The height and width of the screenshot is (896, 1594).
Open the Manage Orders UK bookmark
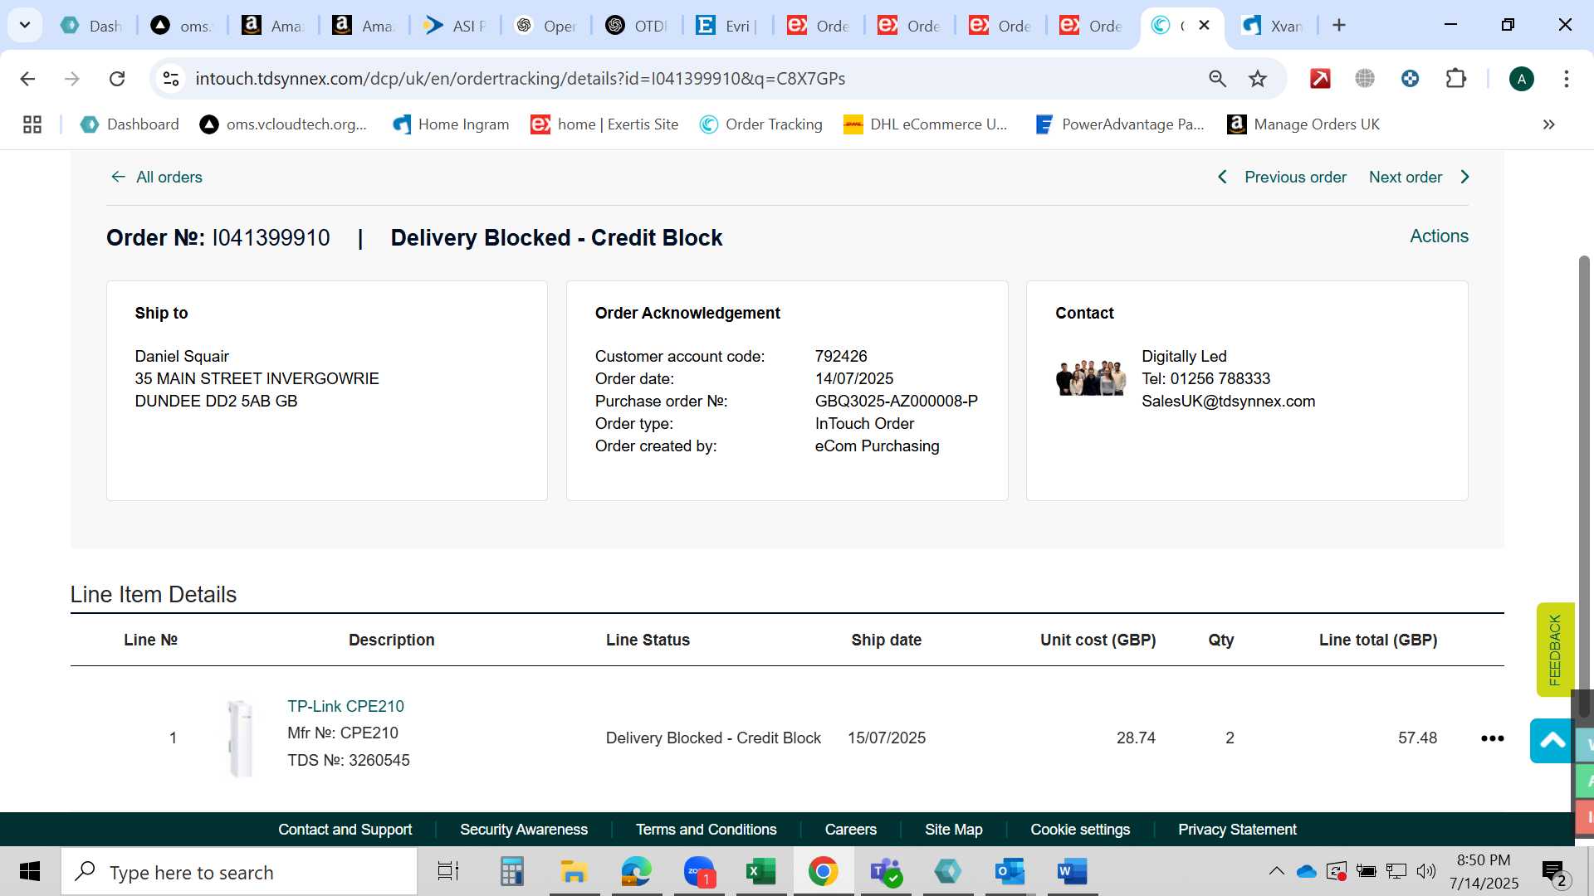[1303, 124]
